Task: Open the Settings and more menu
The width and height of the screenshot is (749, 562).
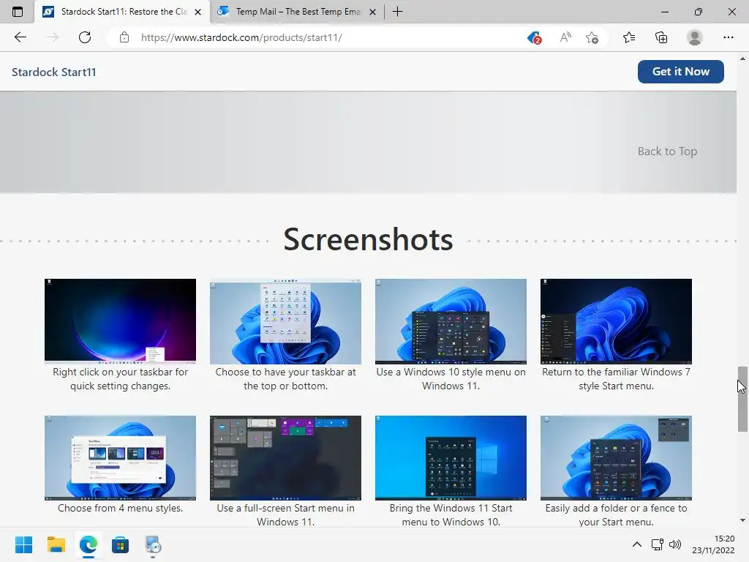Action: point(728,37)
